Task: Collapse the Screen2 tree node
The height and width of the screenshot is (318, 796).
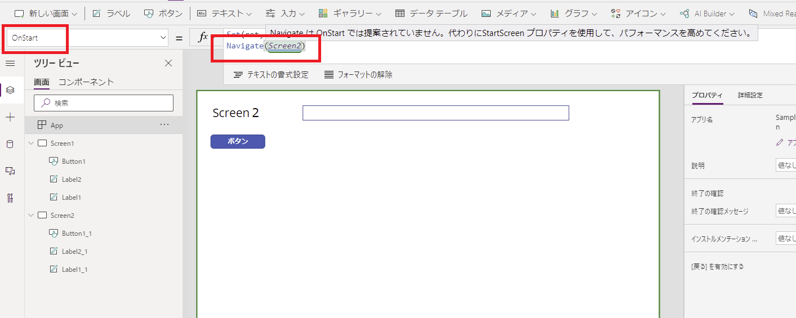Action: [31, 216]
